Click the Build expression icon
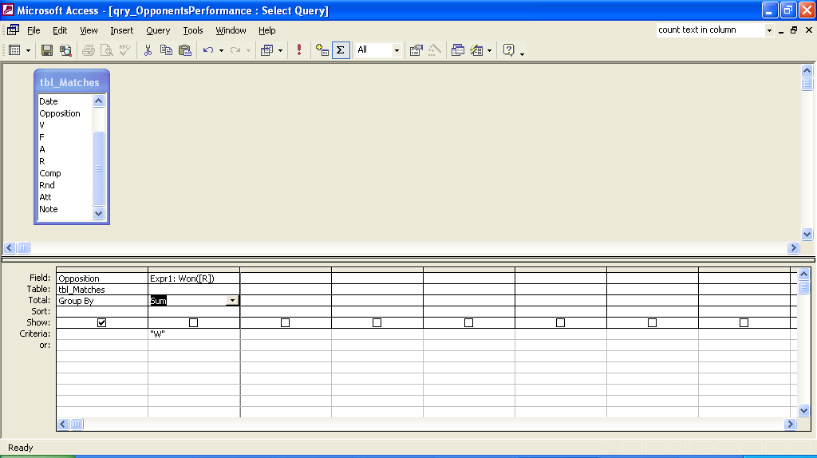The image size is (817, 458). 435,50
